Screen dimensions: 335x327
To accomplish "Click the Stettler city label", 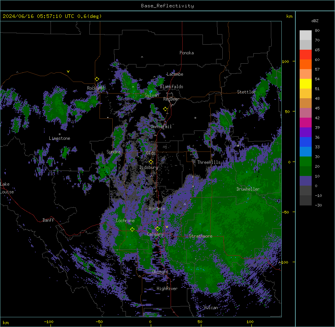I will (246, 92).
